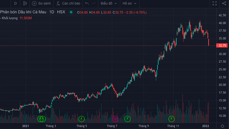
Task: Expand the Hồ sơ dropdown
Action: point(130,3)
